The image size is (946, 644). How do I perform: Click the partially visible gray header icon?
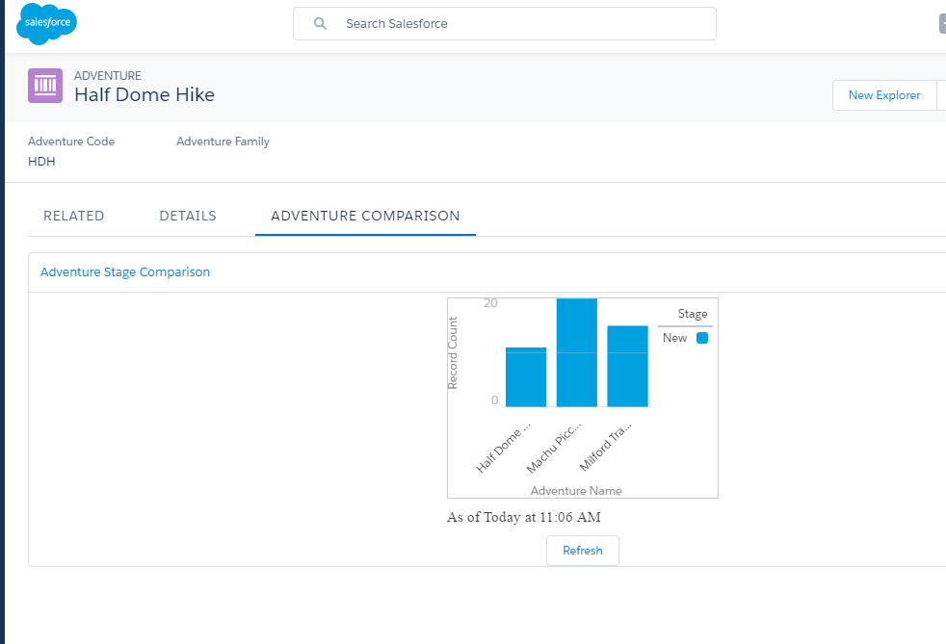coord(941,24)
